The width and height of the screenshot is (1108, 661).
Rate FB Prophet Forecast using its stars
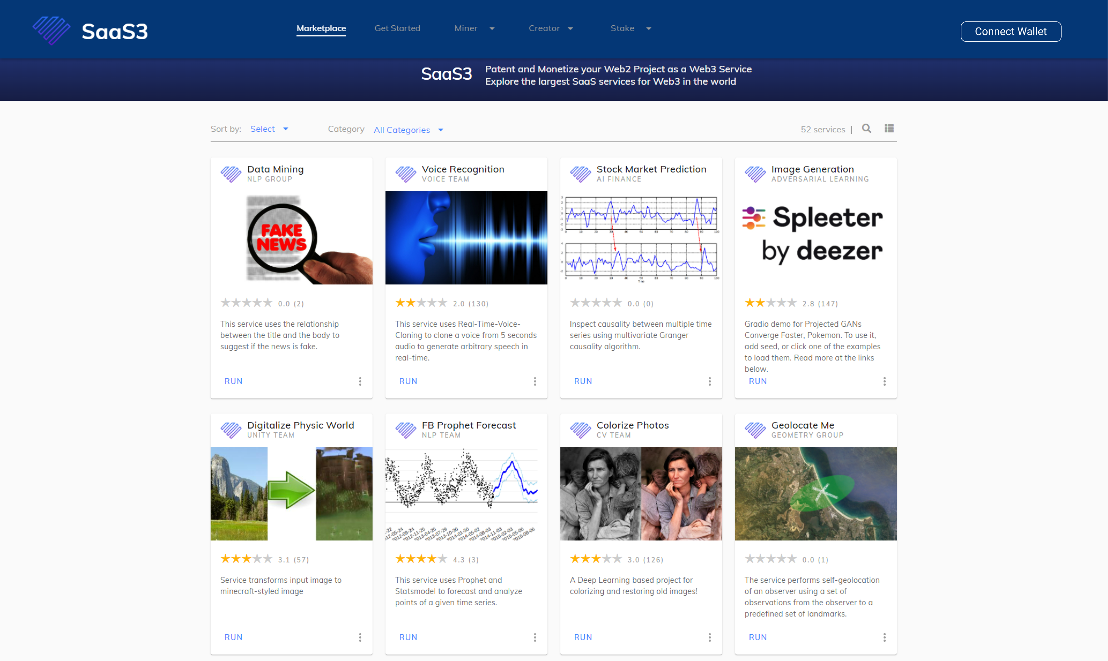pos(421,559)
